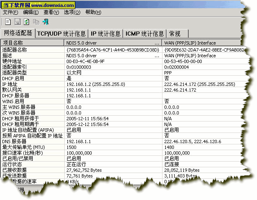Open the 选项(O) menu
This screenshot has height=200, width=257.
coord(72,12)
